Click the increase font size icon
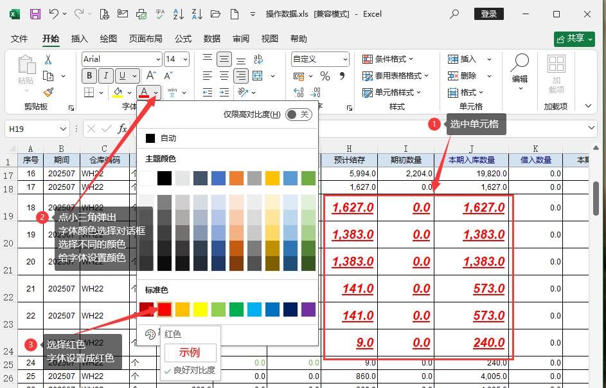The width and height of the screenshot is (606, 388). point(151,76)
